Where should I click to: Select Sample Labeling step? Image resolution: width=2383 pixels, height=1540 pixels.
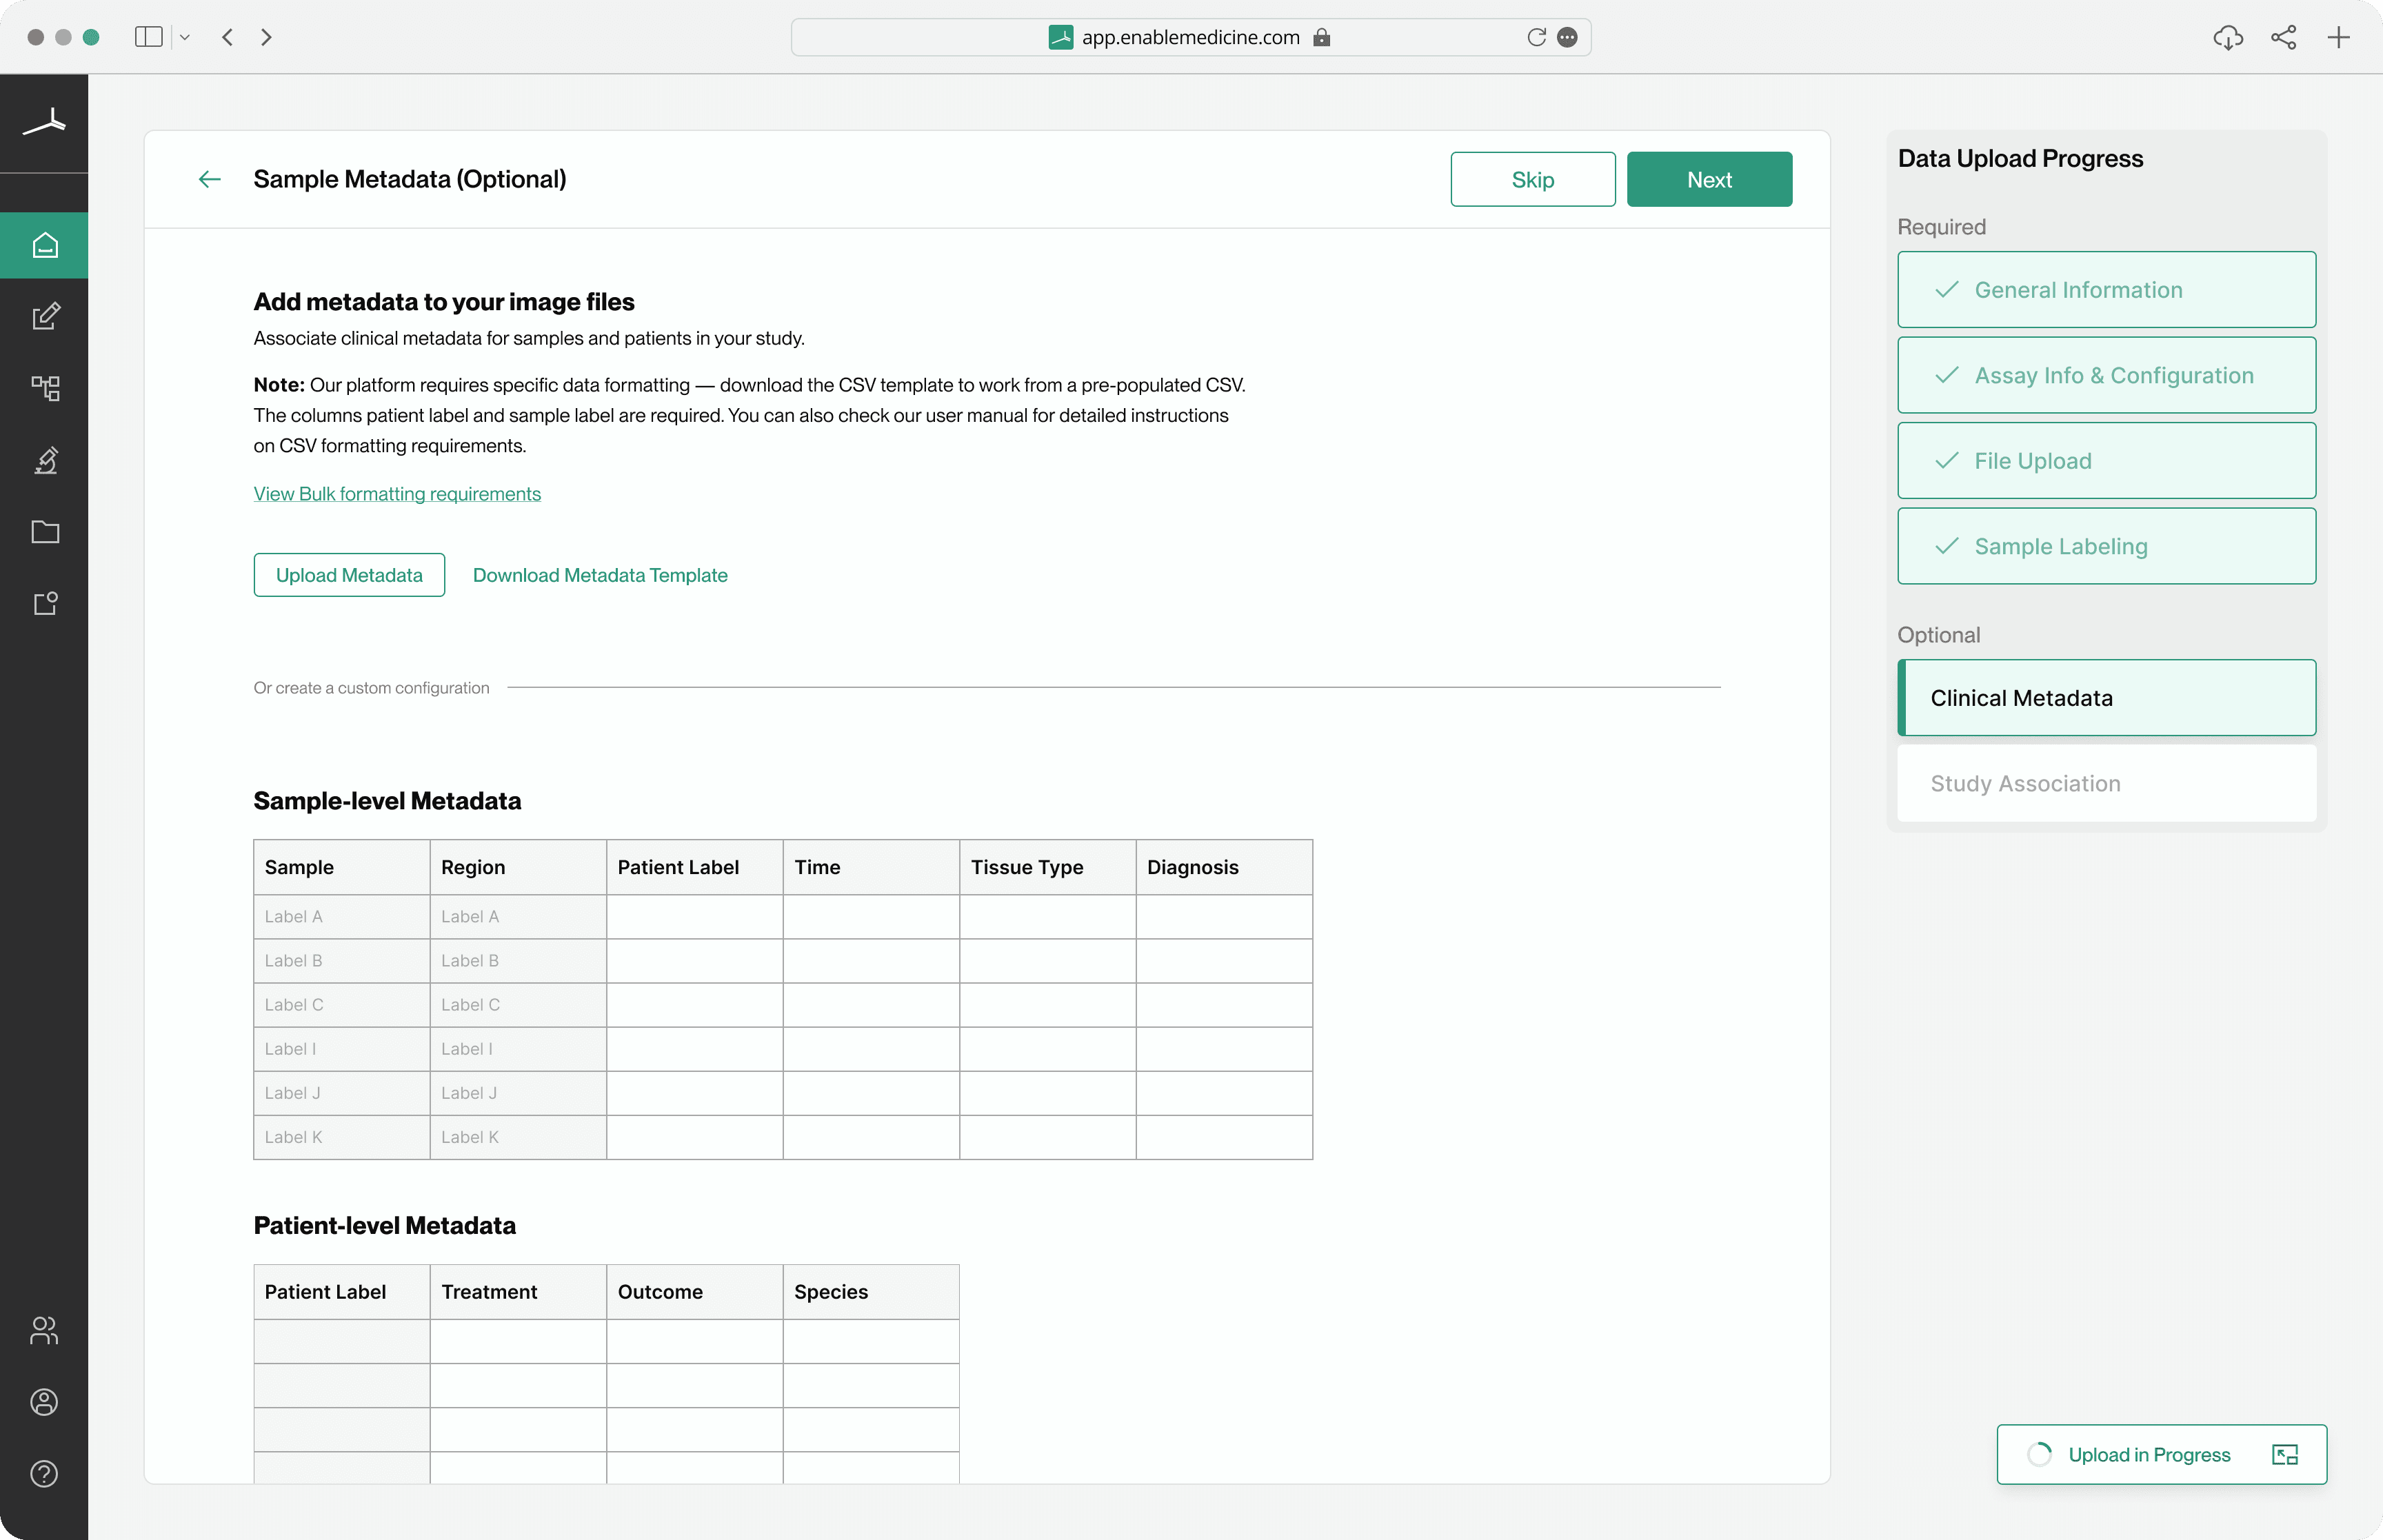[x=2106, y=546]
